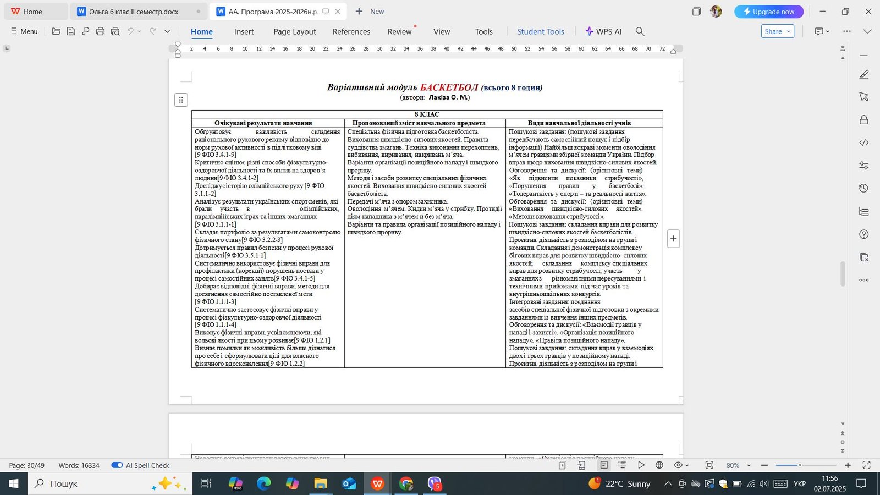Open WPS AI button
The image size is (880, 495).
pos(603,31)
